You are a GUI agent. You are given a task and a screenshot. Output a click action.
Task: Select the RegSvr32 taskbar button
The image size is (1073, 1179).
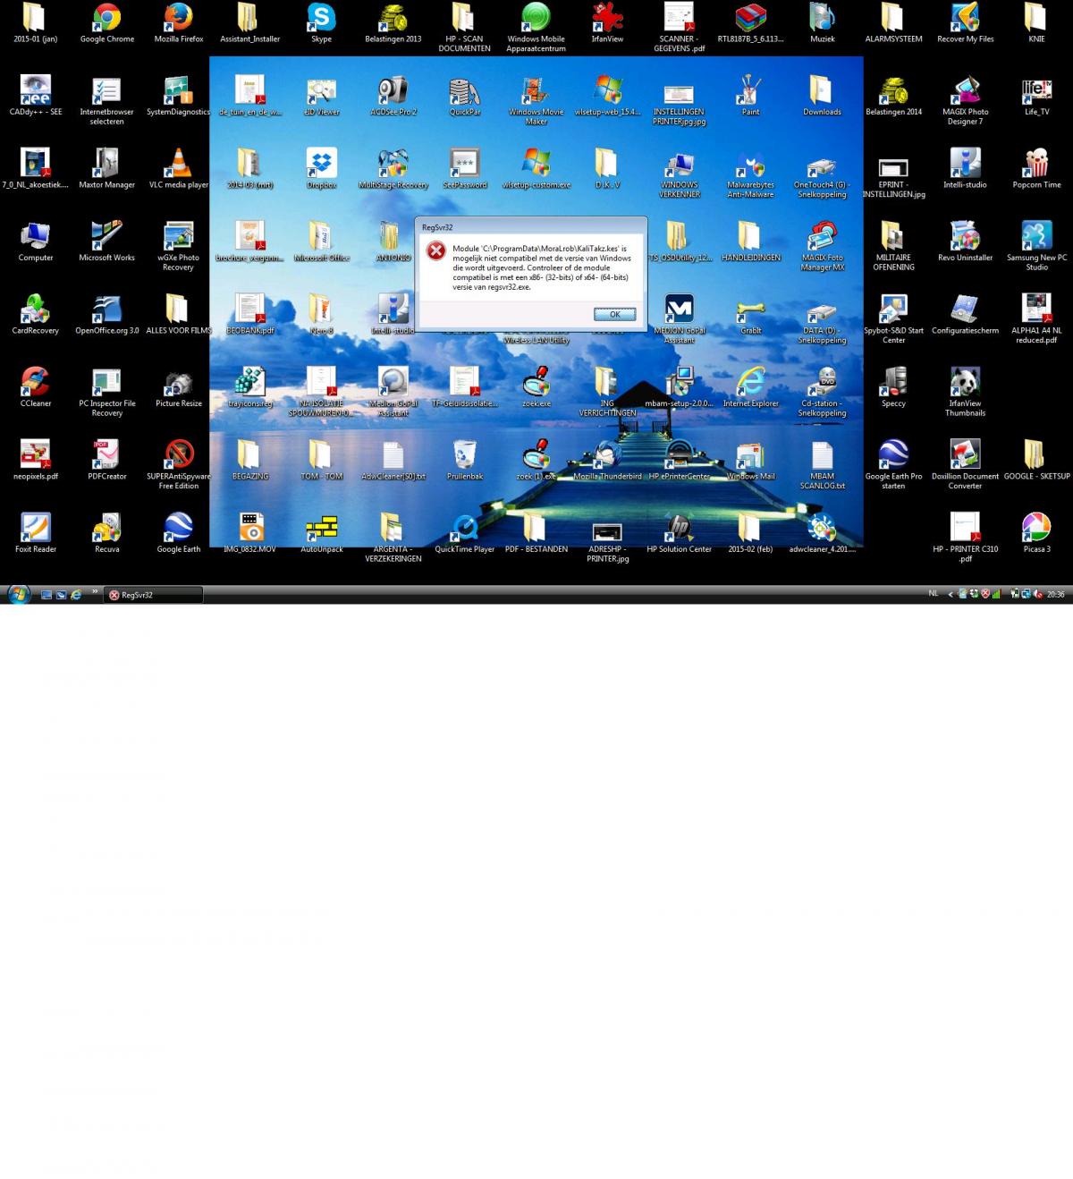click(153, 595)
